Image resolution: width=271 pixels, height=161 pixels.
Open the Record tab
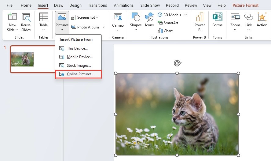(x=172, y=6)
